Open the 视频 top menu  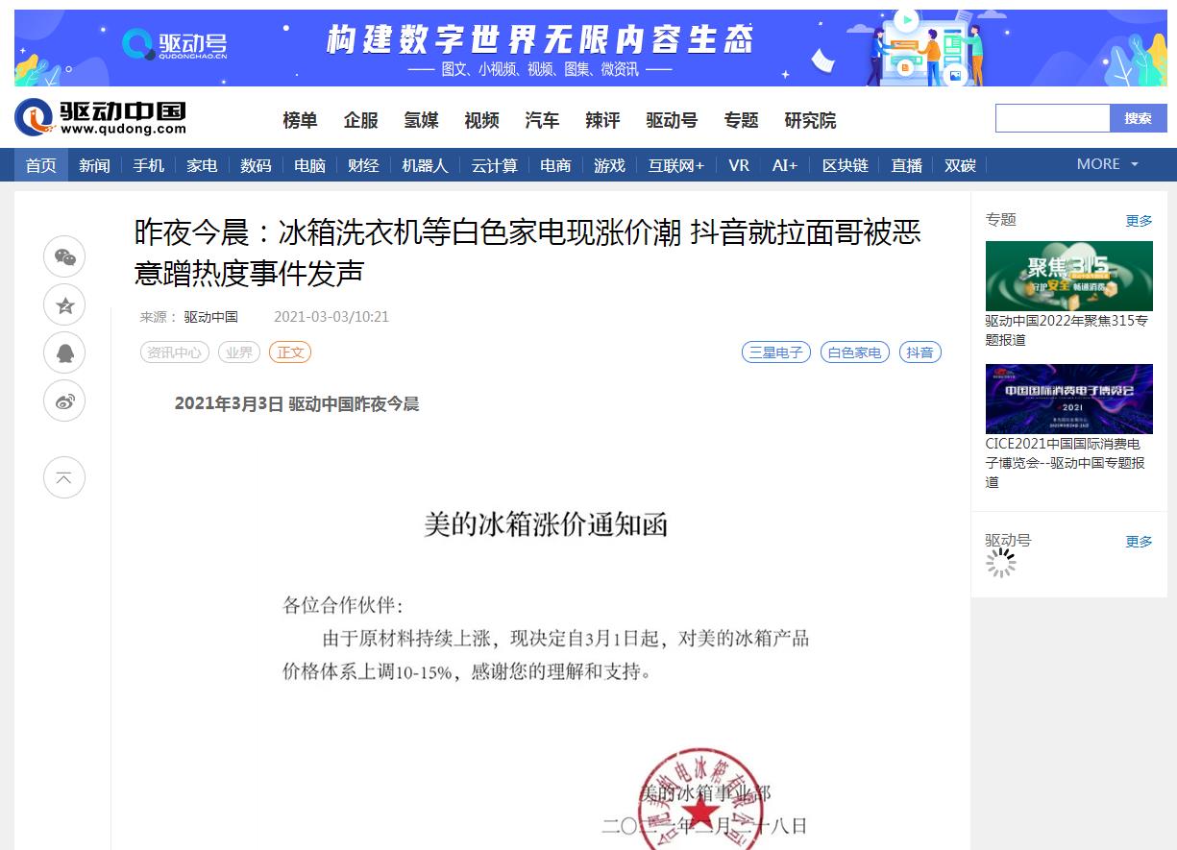coord(481,120)
